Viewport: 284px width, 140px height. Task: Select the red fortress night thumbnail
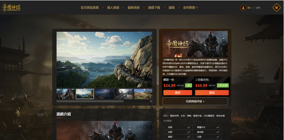(x=104, y=94)
